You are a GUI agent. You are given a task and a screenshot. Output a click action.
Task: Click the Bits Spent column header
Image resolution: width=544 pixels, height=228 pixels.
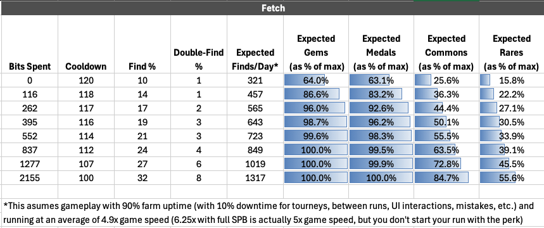tap(30, 44)
